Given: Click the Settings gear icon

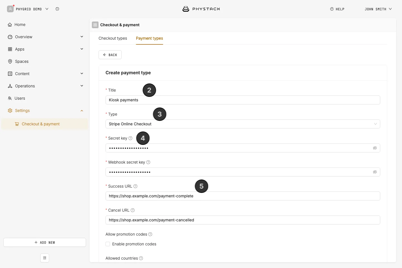Looking at the screenshot, I should tap(10, 111).
